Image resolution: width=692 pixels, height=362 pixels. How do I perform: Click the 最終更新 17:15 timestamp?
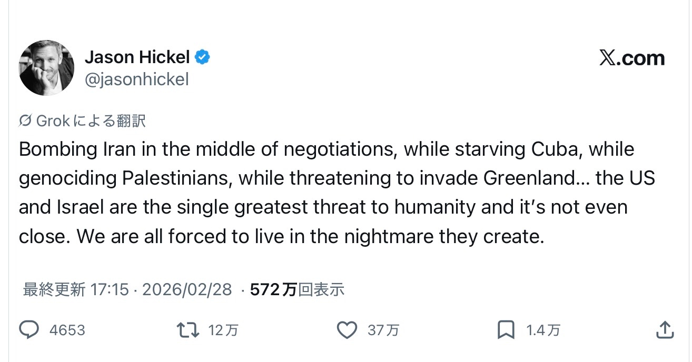[76, 289]
